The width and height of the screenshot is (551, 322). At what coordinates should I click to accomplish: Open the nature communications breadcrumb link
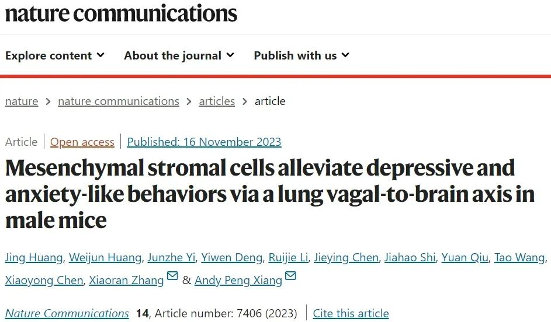[x=119, y=101]
